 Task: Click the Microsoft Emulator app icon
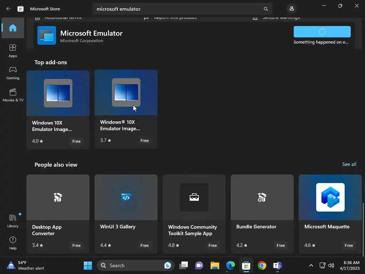click(x=47, y=35)
